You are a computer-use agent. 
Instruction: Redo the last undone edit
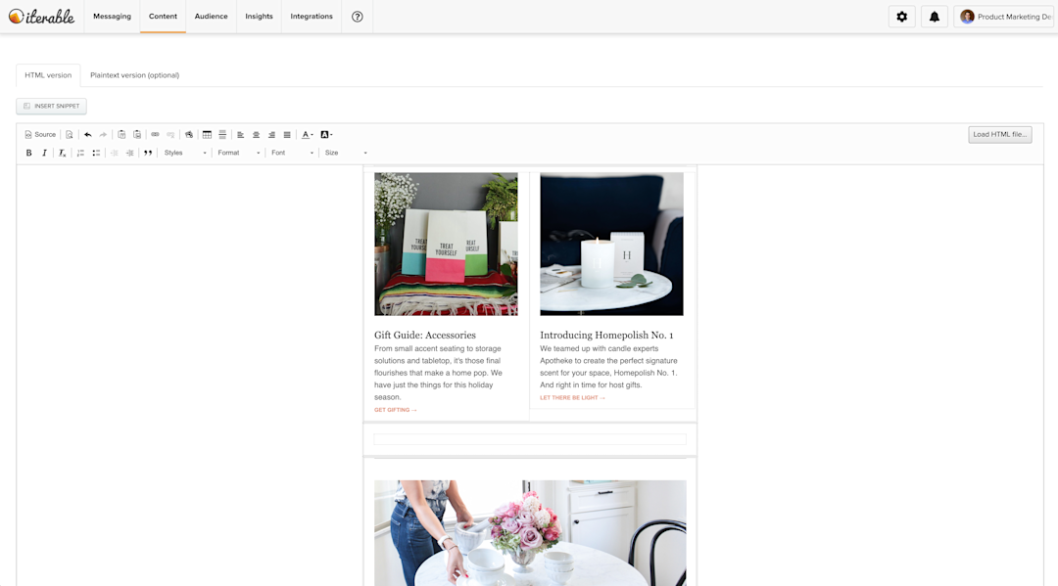[103, 135]
